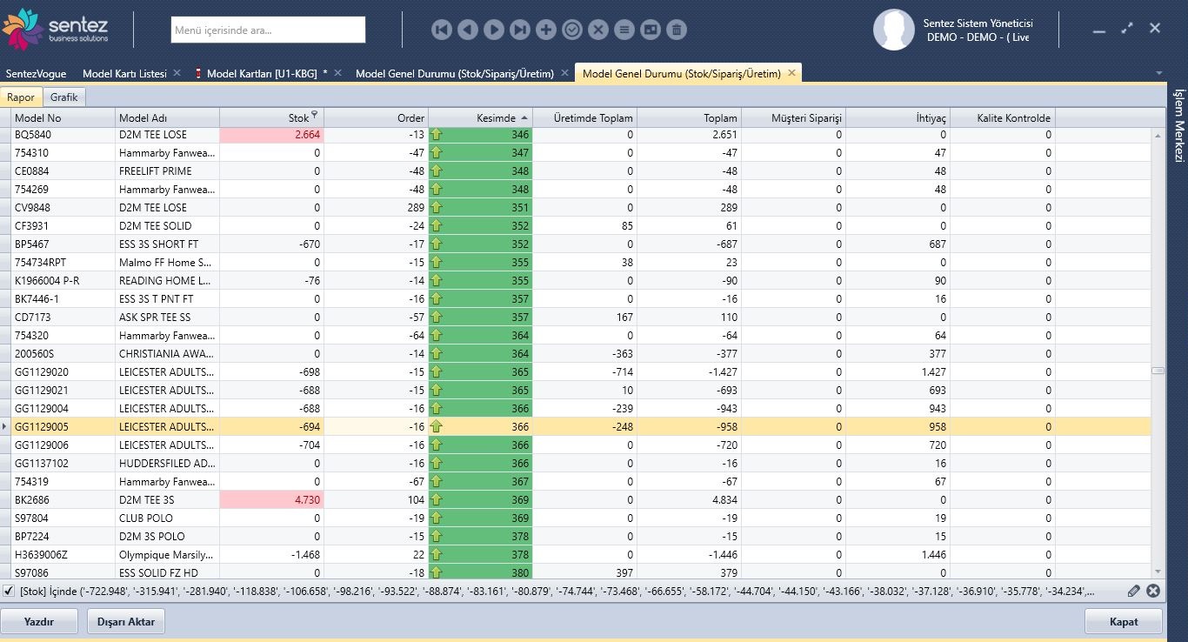Click the user avatar picture
Image resolution: width=1188 pixels, height=642 pixels.
pyautogui.click(x=894, y=30)
